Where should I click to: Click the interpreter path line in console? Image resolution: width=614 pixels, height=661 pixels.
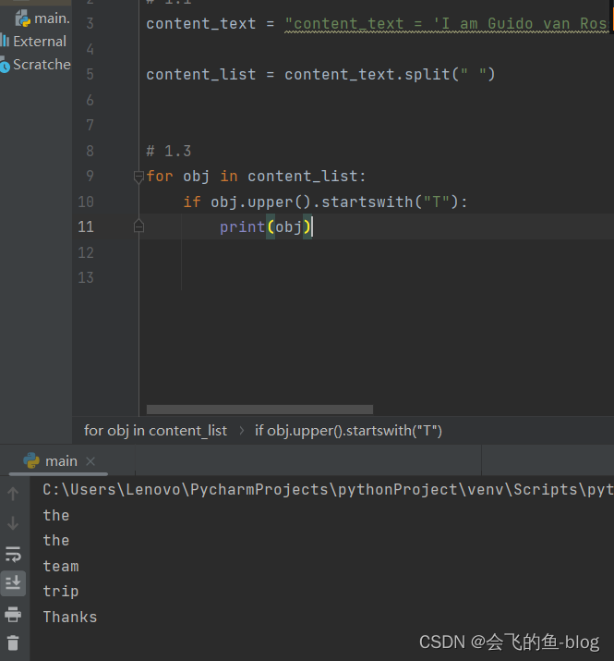pos(328,489)
